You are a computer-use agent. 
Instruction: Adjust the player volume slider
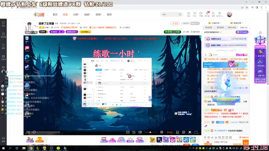(150, 132)
